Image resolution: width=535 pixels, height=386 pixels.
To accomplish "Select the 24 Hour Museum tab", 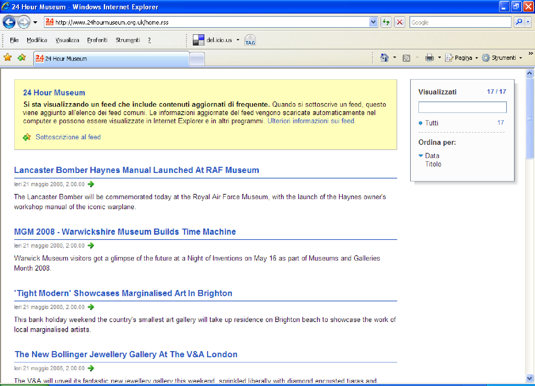I will 111,59.
